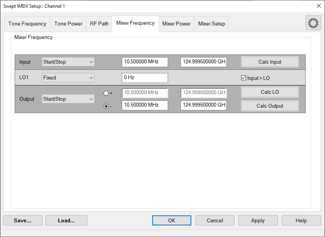The height and width of the screenshot is (237, 325).
Task: Switch to the Mixer Power tab
Action: pos(176,24)
